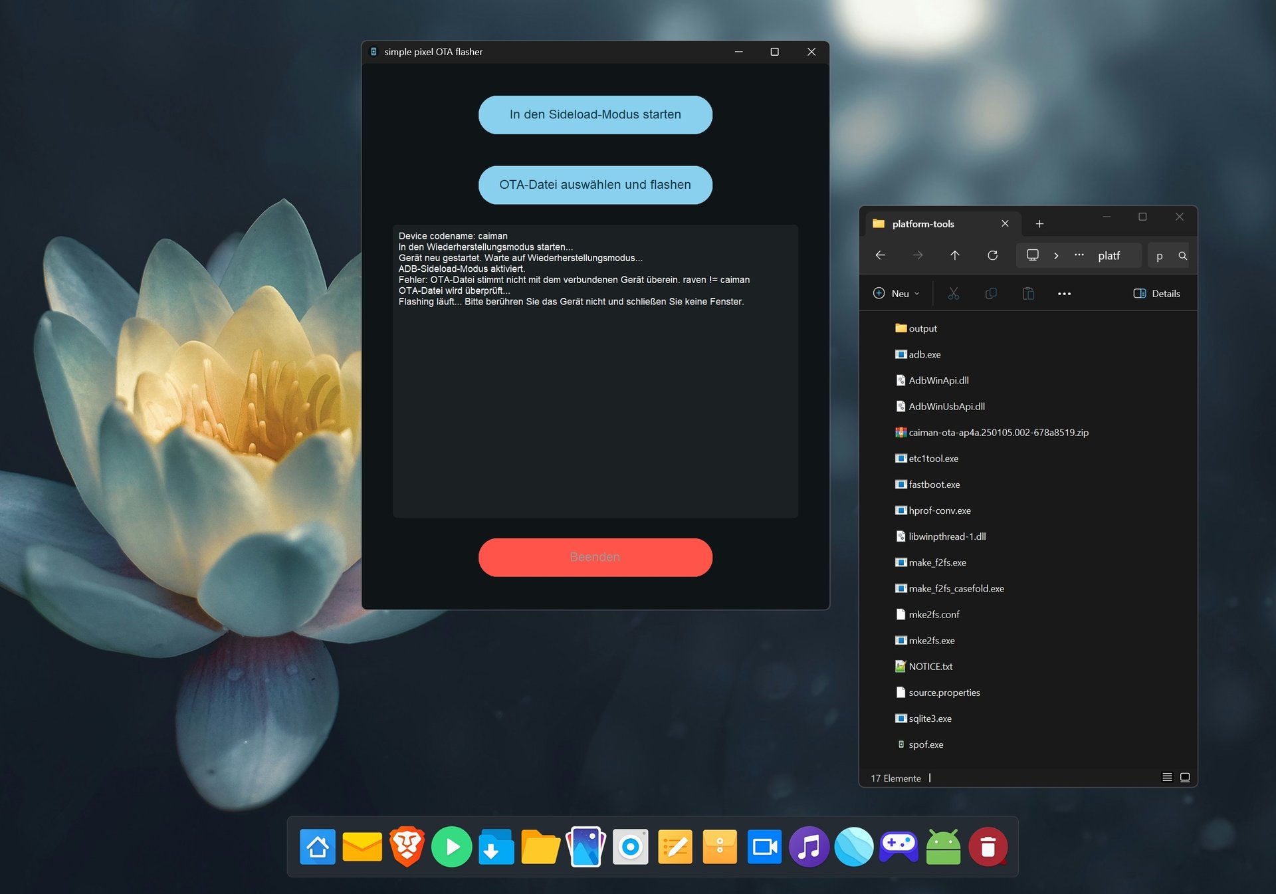Click the cut scissors icon
This screenshot has width=1276, height=894.
pos(953,293)
